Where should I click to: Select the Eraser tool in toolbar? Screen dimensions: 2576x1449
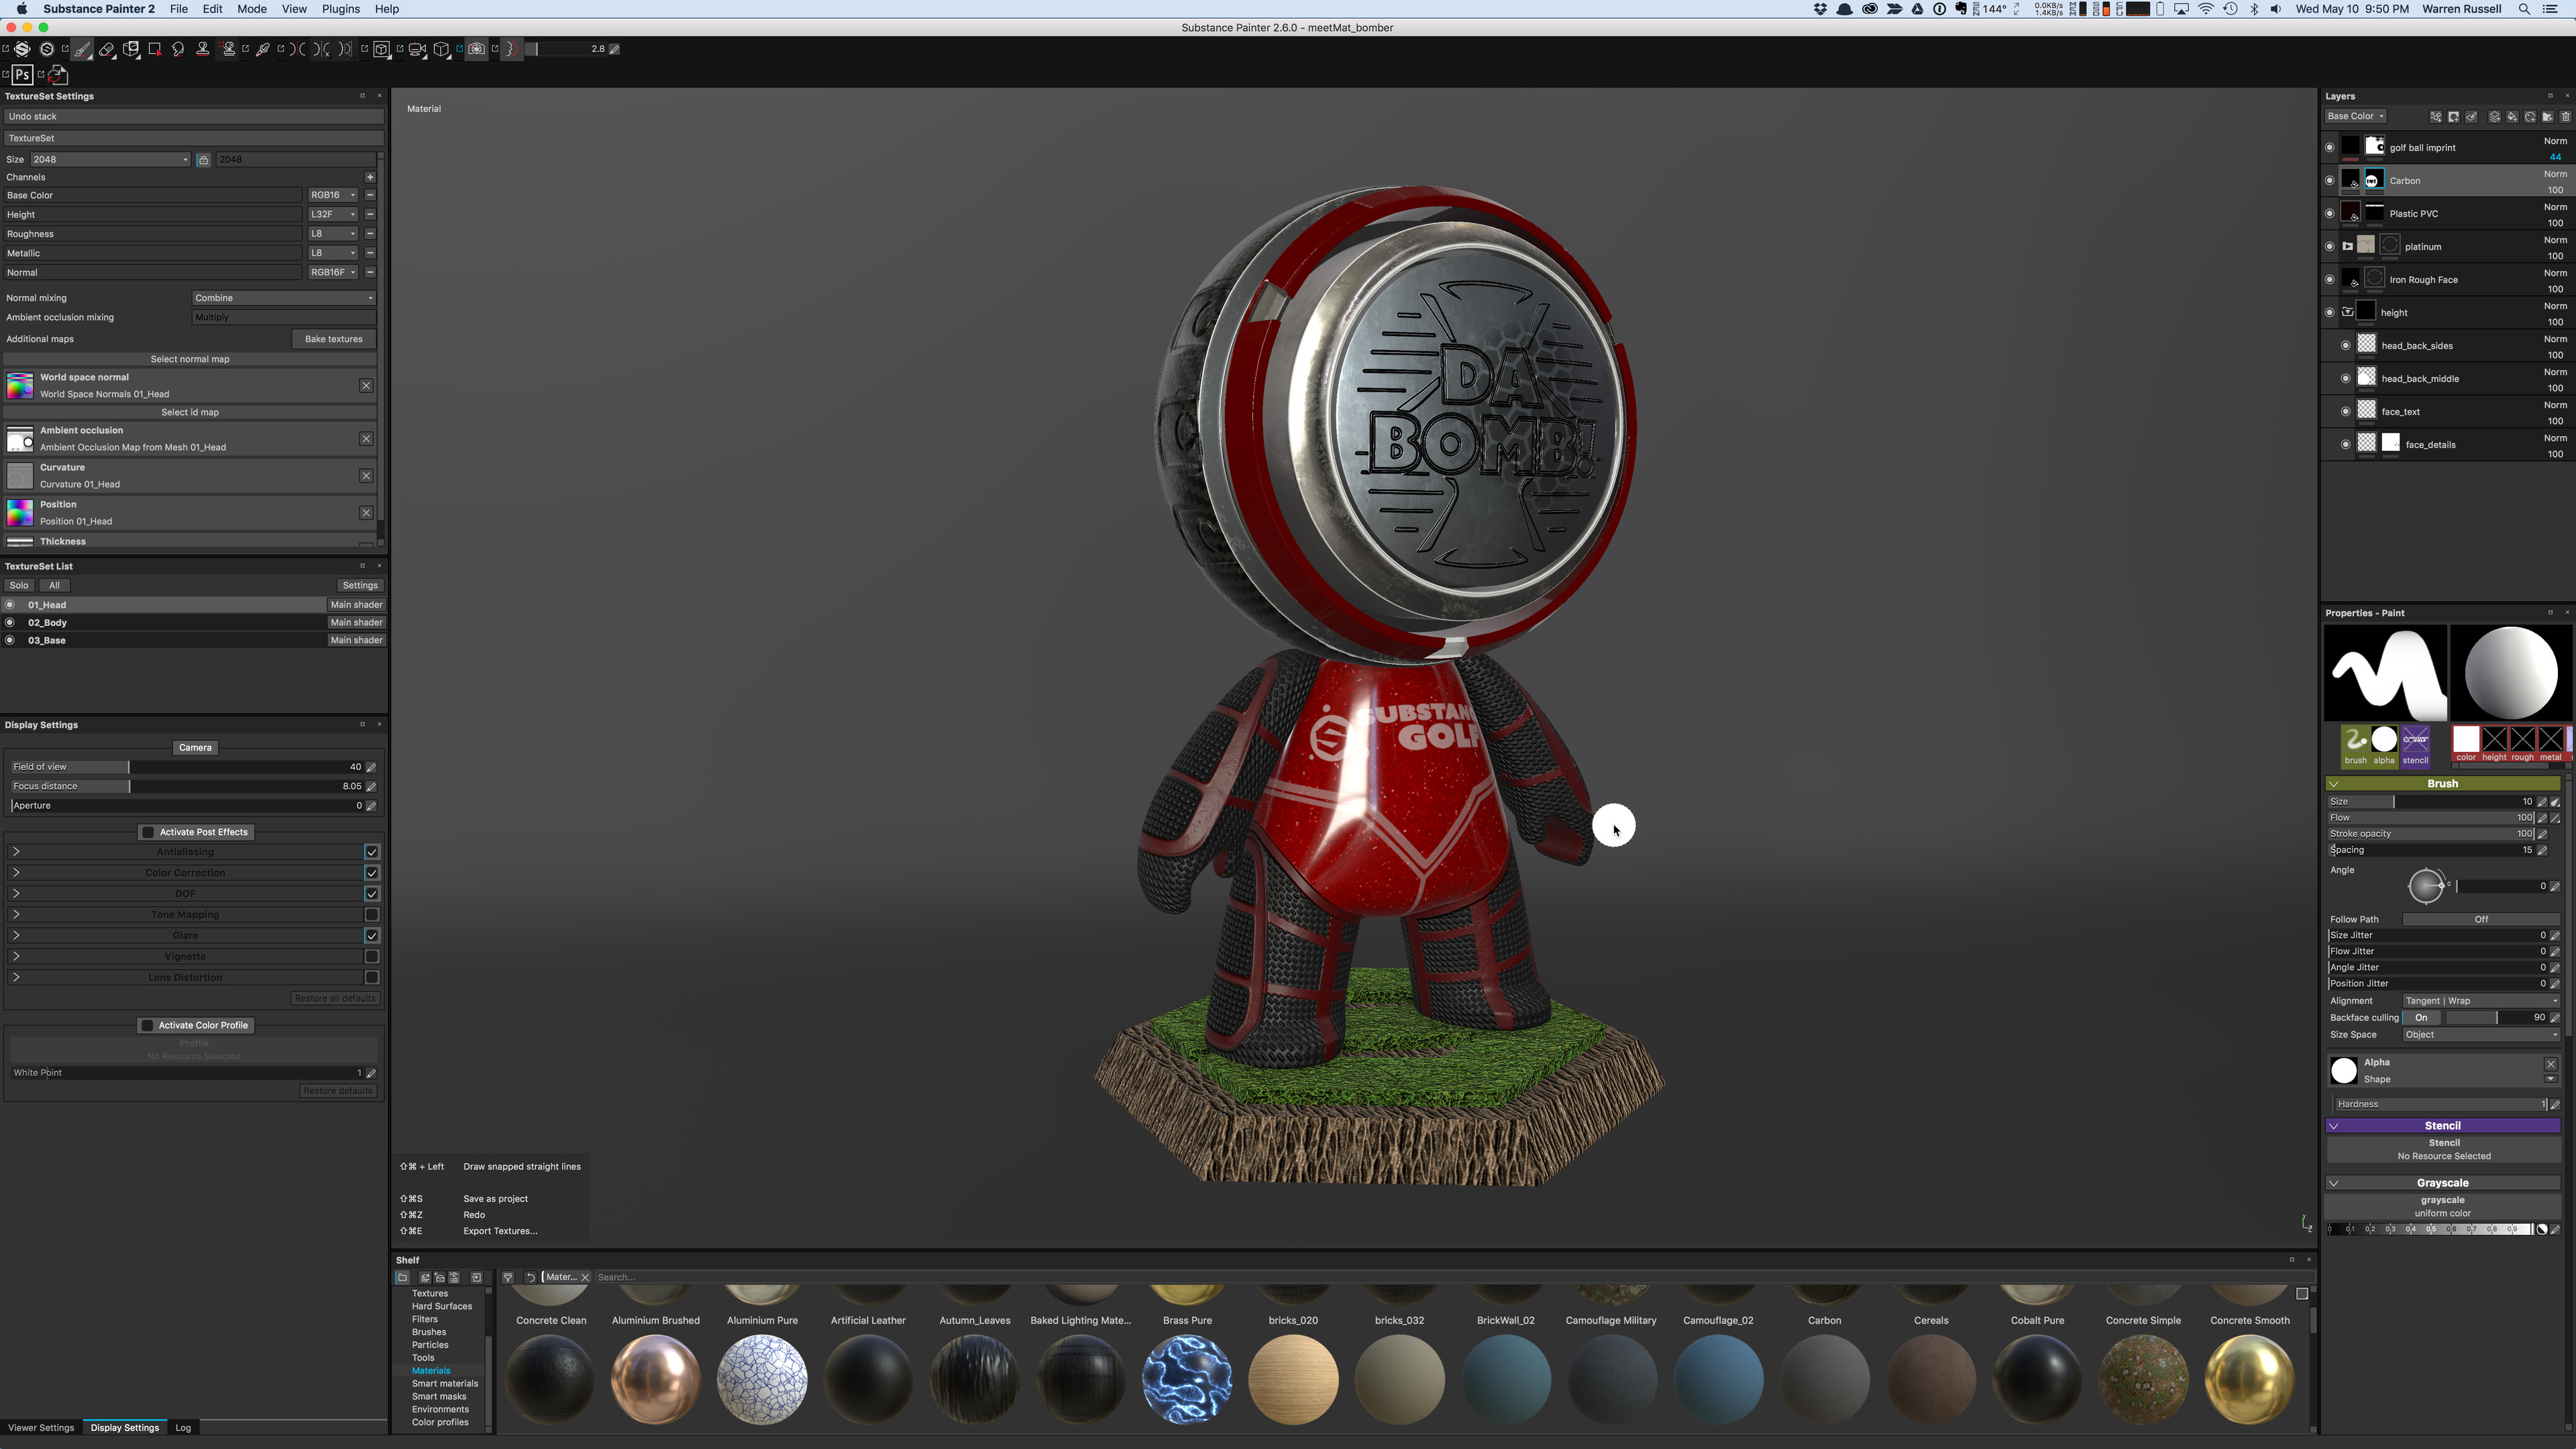point(107,49)
